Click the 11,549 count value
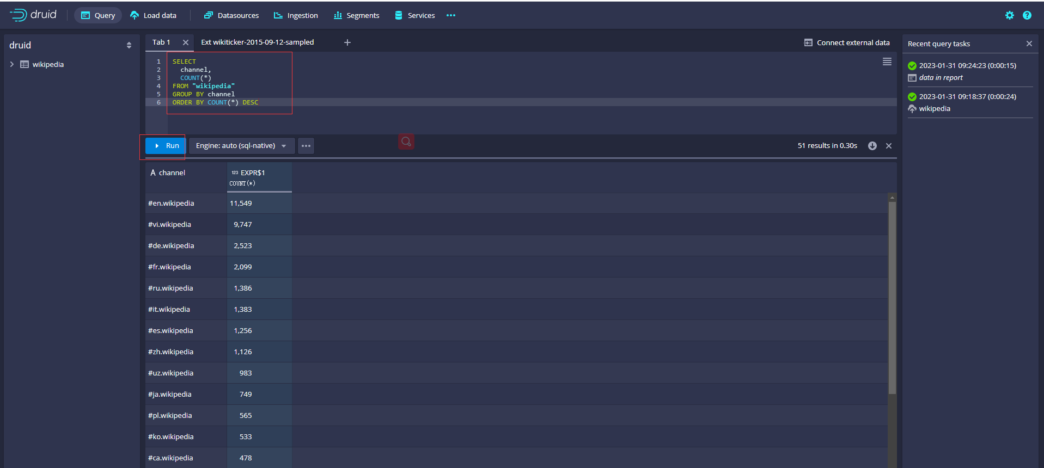Viewport: 1044px width, 468px height. [241, 203]
